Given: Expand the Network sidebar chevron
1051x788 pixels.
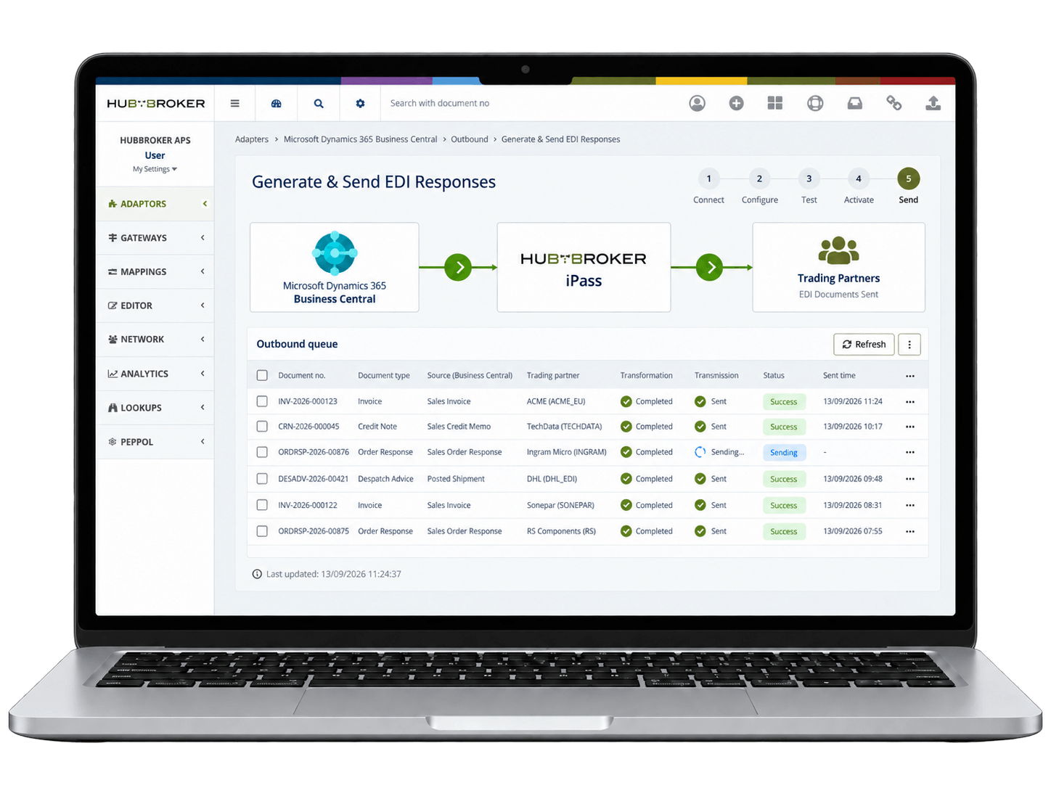Looking at the screenshot, I should pos(203,340).
